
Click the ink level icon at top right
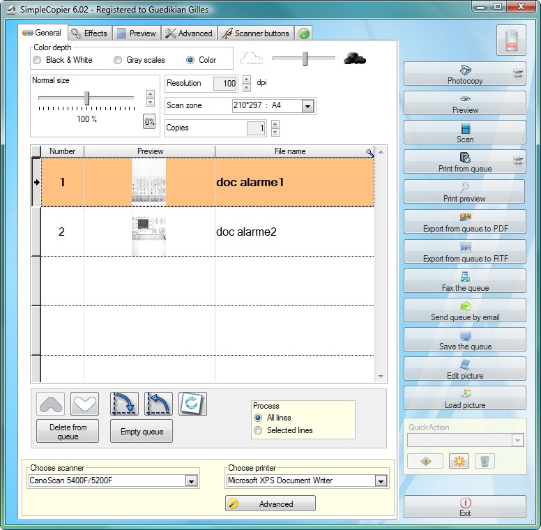tap(511, 40)
